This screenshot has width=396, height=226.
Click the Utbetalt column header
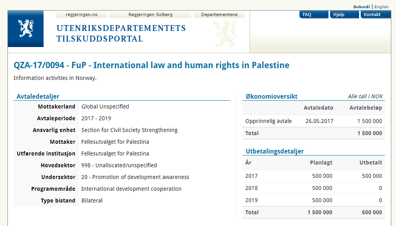click(370, 163)
